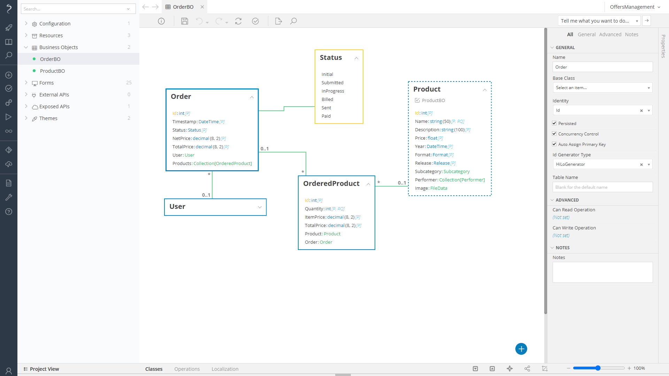
Task: Click the Validate checkmark toolbar icon
Action: click(x=255, y=21)
